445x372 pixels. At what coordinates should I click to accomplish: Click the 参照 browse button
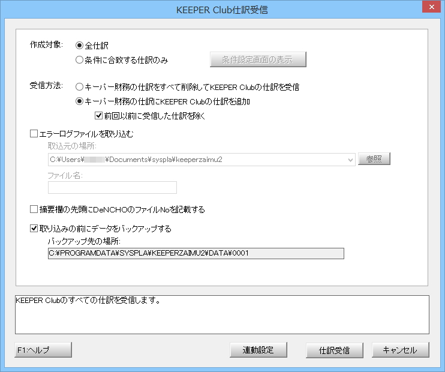(374, 159)
